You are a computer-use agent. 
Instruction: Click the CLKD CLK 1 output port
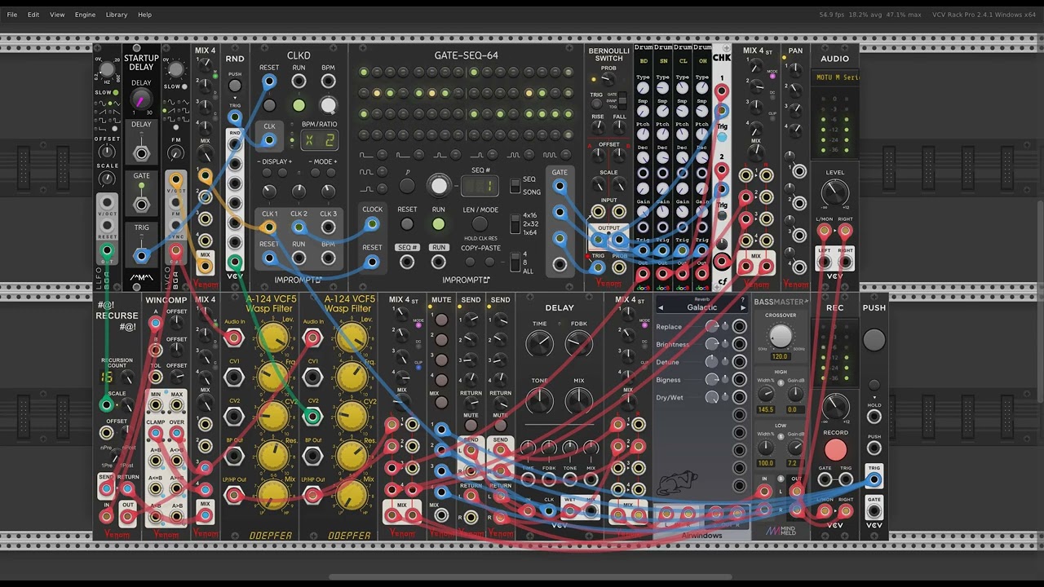[x=269, y=227]
